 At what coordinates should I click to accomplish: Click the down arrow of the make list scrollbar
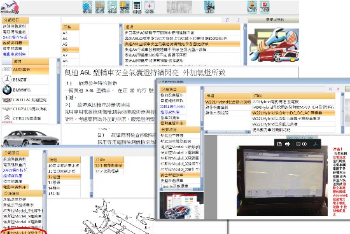[59, 122]
